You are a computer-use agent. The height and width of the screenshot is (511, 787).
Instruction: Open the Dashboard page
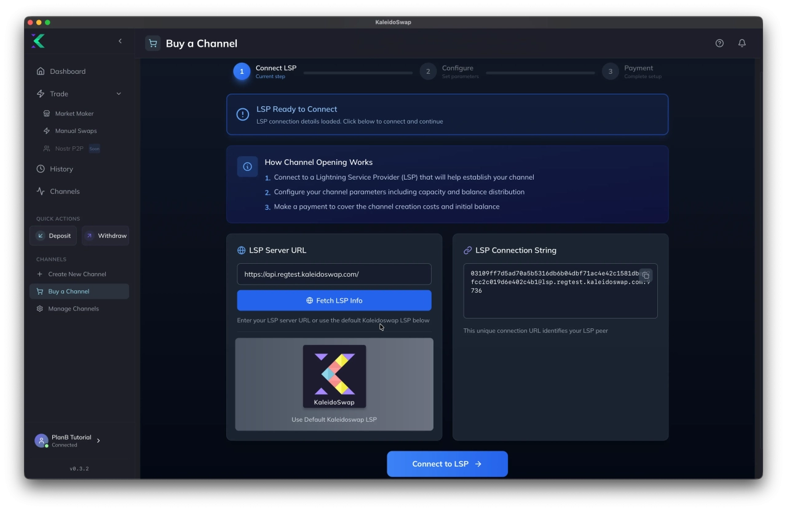(68, 71)
